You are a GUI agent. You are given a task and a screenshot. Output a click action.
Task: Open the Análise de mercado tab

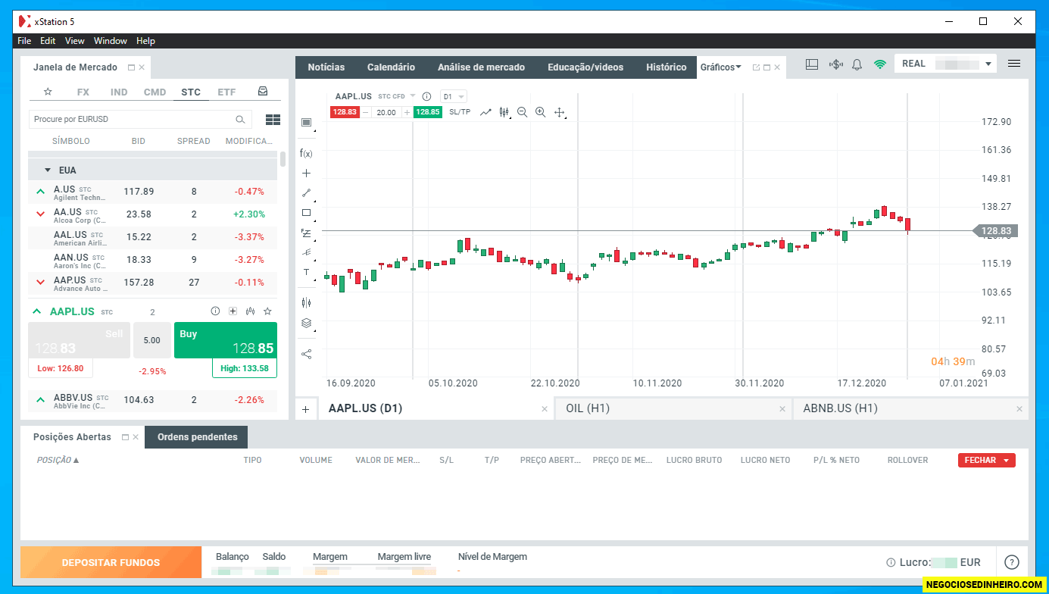pos(481,67)
